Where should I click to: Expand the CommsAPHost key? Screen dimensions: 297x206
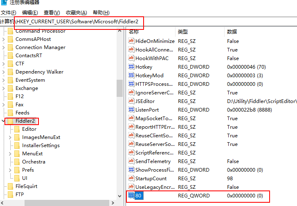(3, 39)
